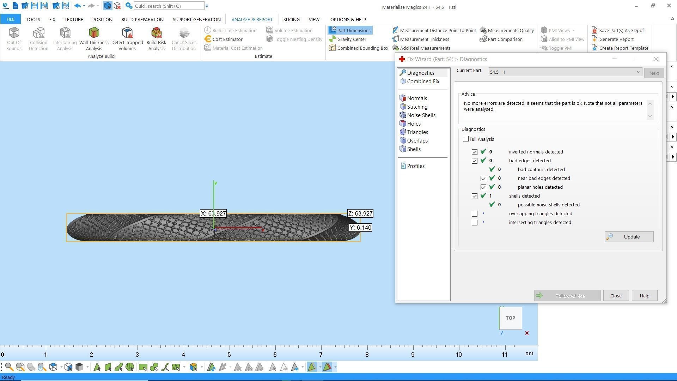
Task: Click the Quick search field
Action: click(169, 6)
